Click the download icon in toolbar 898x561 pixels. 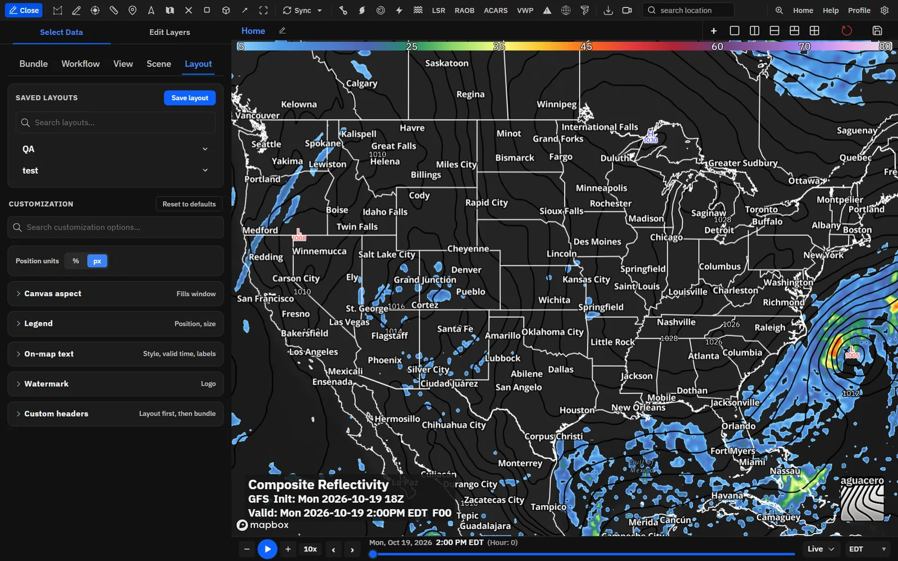point(608,10)
